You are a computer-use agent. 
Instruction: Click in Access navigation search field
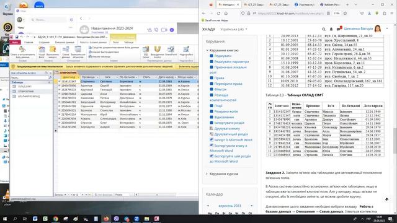click(x=29, y=77)
